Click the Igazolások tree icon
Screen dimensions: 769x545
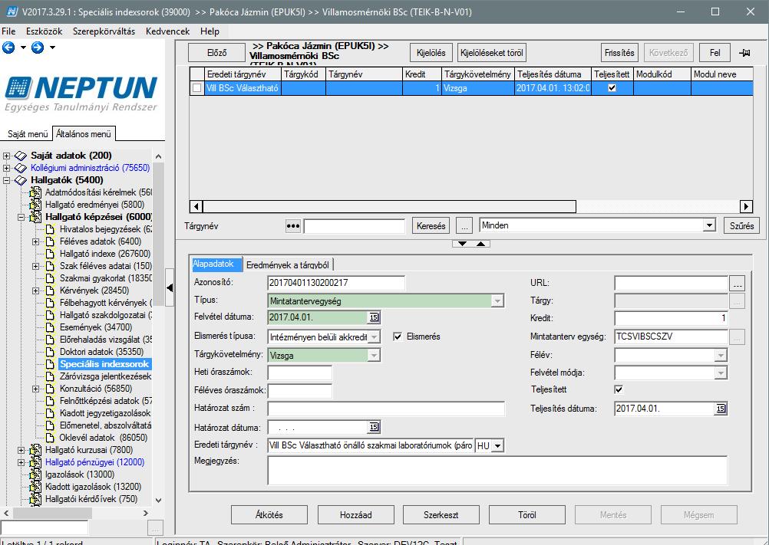click(35, 474)
